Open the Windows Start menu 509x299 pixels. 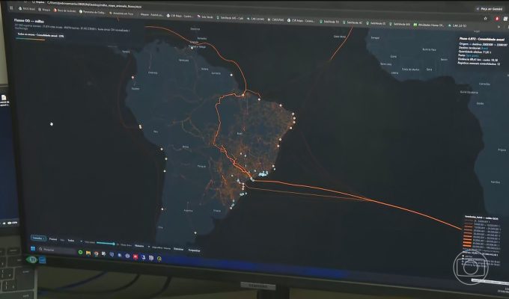tap(33, 248)
